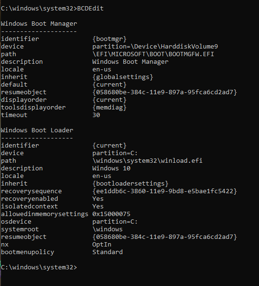Screen dimensions: 259x286
Task: Click the timeout value 30
Action: point(96,115)
